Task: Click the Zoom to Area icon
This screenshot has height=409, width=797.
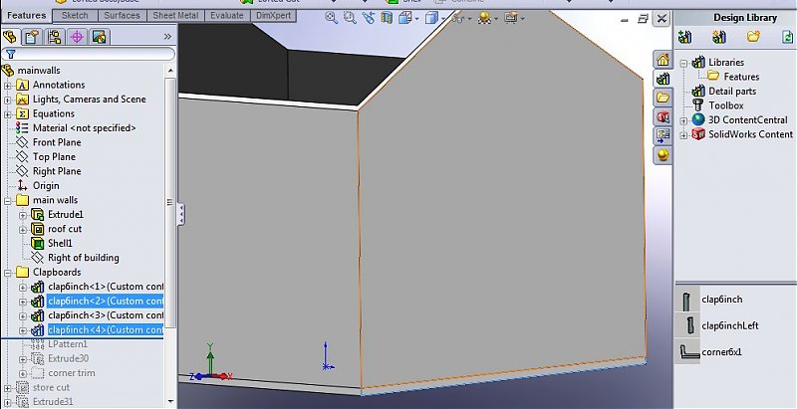Action: tap(350, 18)
